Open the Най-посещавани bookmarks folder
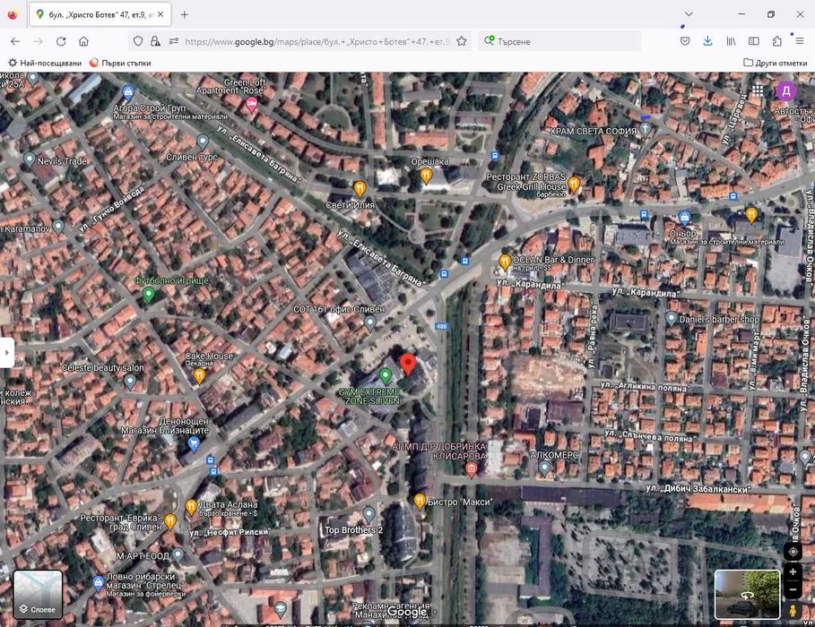The height and width of the screenshot is (627, 815). point(45,63)
